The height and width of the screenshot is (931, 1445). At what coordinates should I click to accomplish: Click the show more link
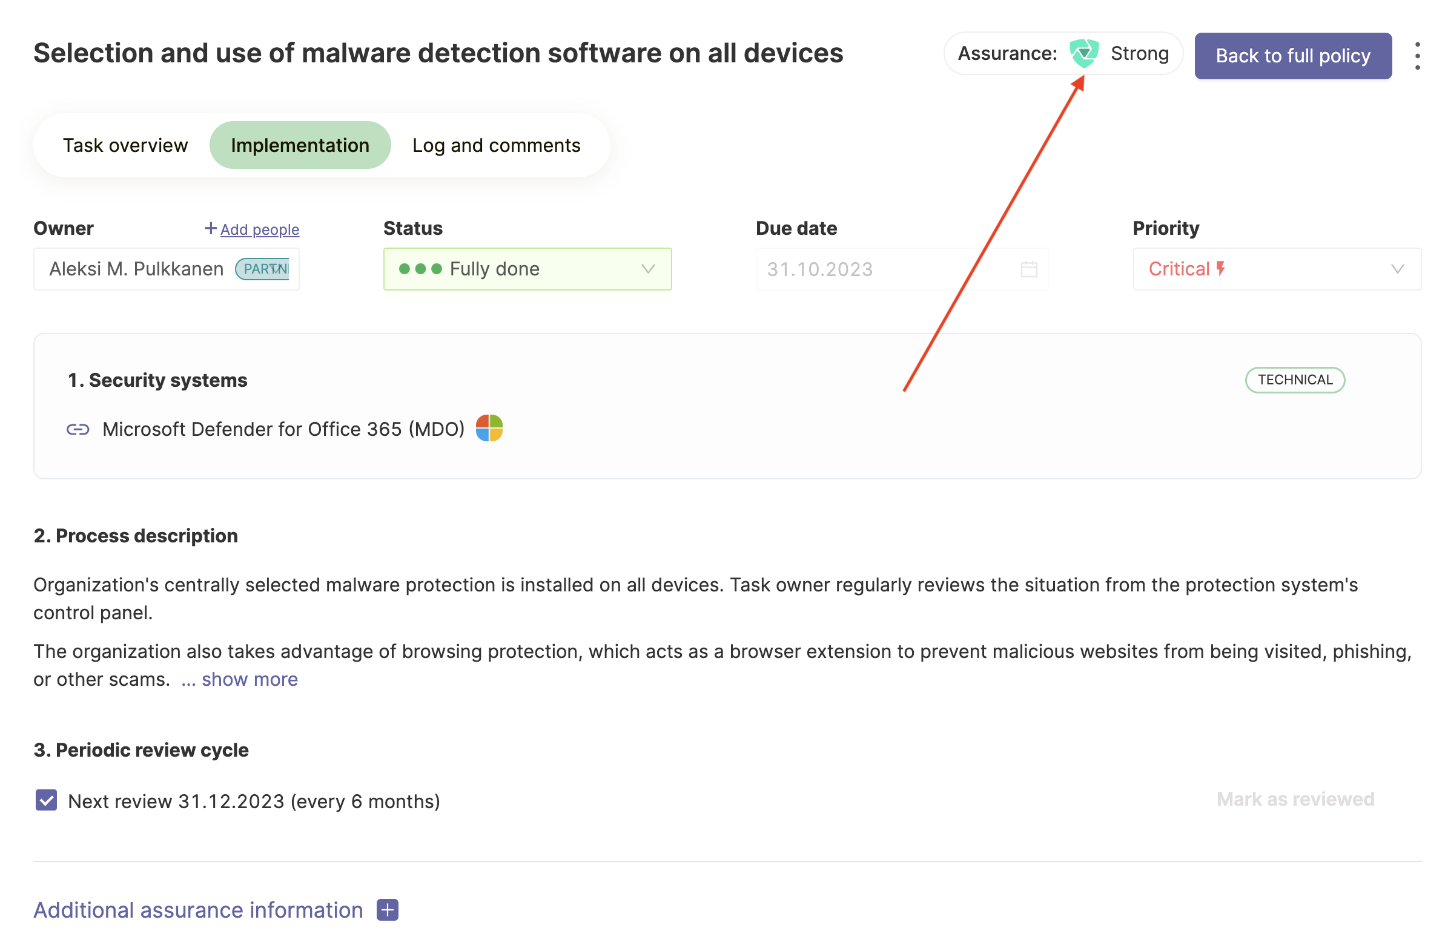pyautogui.click(x=250, y=679)
